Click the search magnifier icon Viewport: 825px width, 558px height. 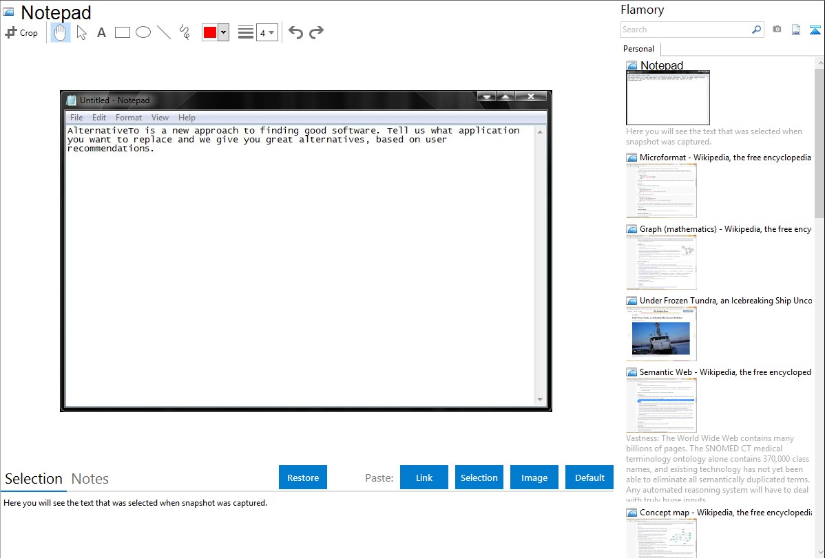tap(757, 30)
